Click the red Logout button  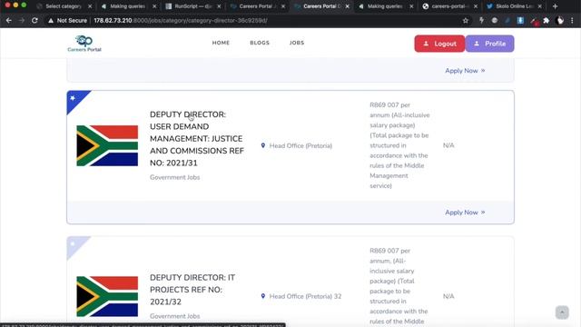click(x=439, y=44)
